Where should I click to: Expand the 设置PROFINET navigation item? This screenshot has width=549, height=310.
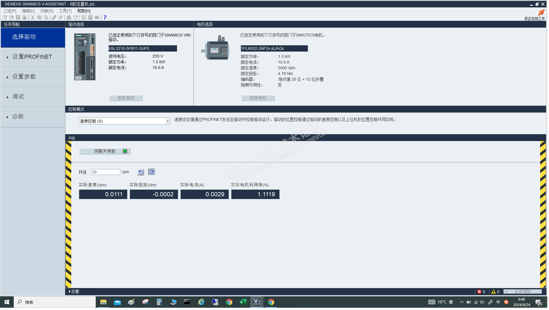click(32, 57)
